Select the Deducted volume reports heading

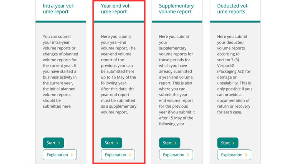tap(233, 9)
